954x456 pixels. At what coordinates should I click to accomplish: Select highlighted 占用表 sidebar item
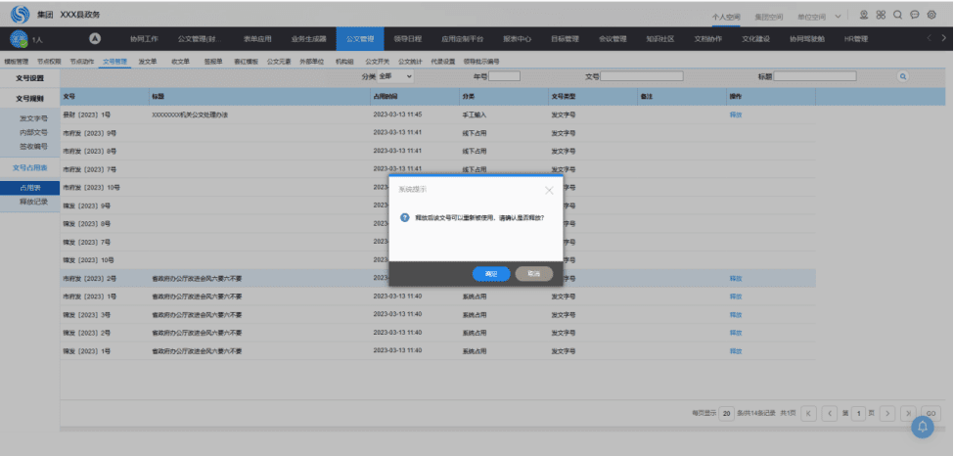tap(29, 188)
